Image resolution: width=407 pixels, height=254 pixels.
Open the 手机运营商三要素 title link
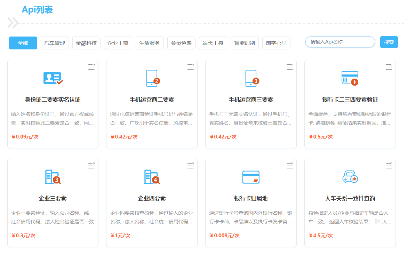[x=251, y=100]
